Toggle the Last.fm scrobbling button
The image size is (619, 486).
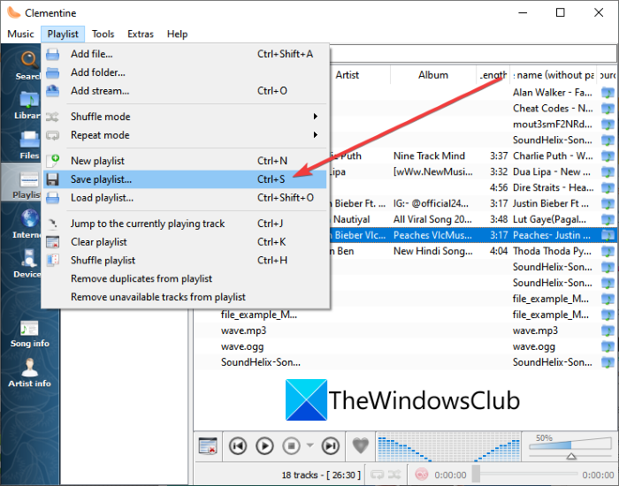421,475
